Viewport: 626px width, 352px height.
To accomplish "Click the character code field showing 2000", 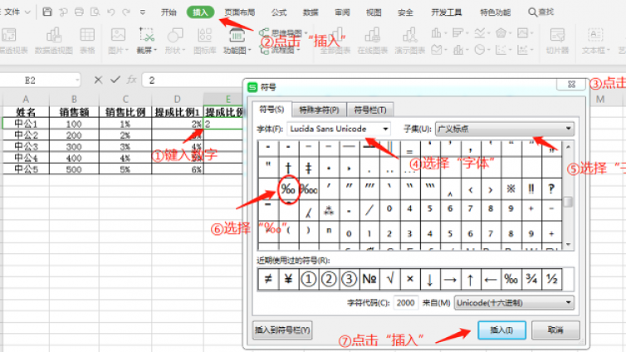I will tap(406, 303).
